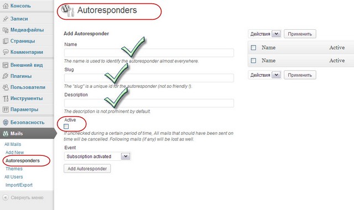
Task: Open the Плагины plug icon
Action: 6,76
